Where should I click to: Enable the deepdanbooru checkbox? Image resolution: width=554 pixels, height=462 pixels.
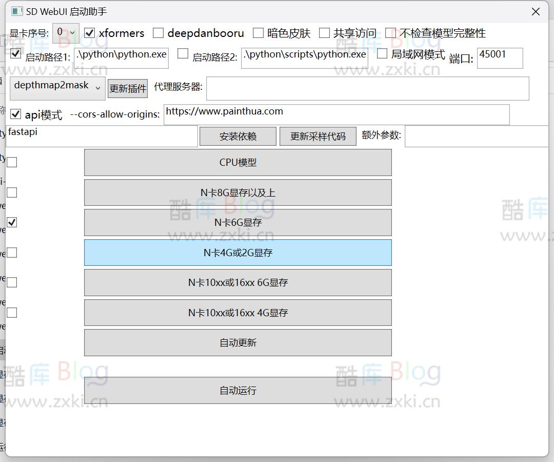tap(158, 33)
